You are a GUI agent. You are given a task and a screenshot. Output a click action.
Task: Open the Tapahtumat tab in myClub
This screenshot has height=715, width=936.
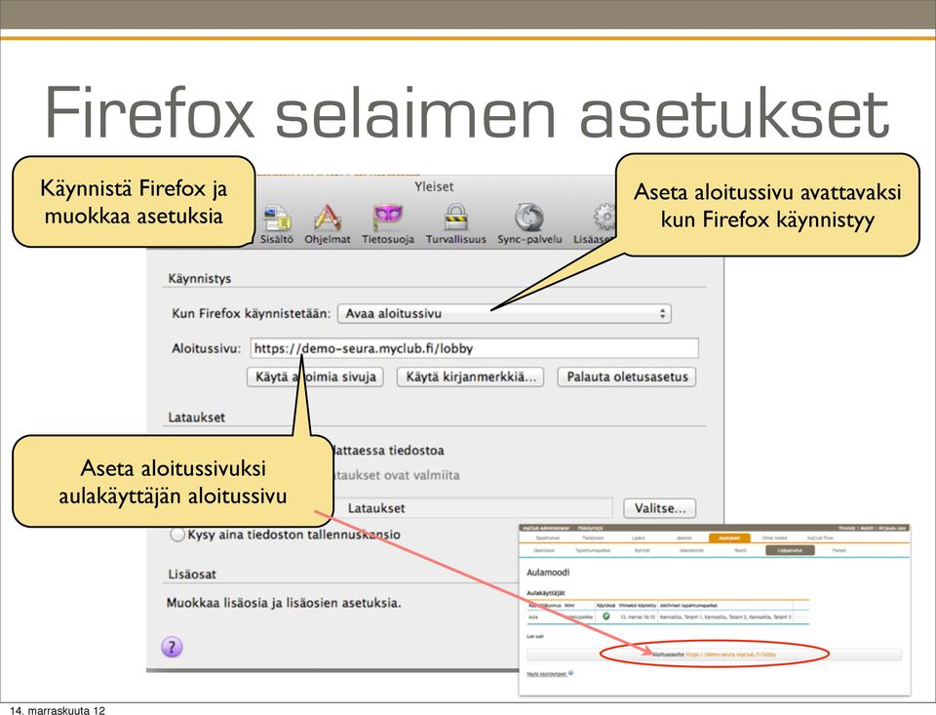(547, 537)
